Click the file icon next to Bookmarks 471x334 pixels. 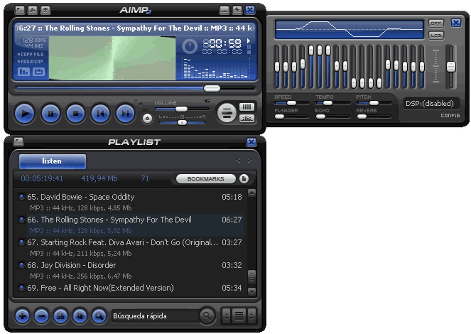244,179
